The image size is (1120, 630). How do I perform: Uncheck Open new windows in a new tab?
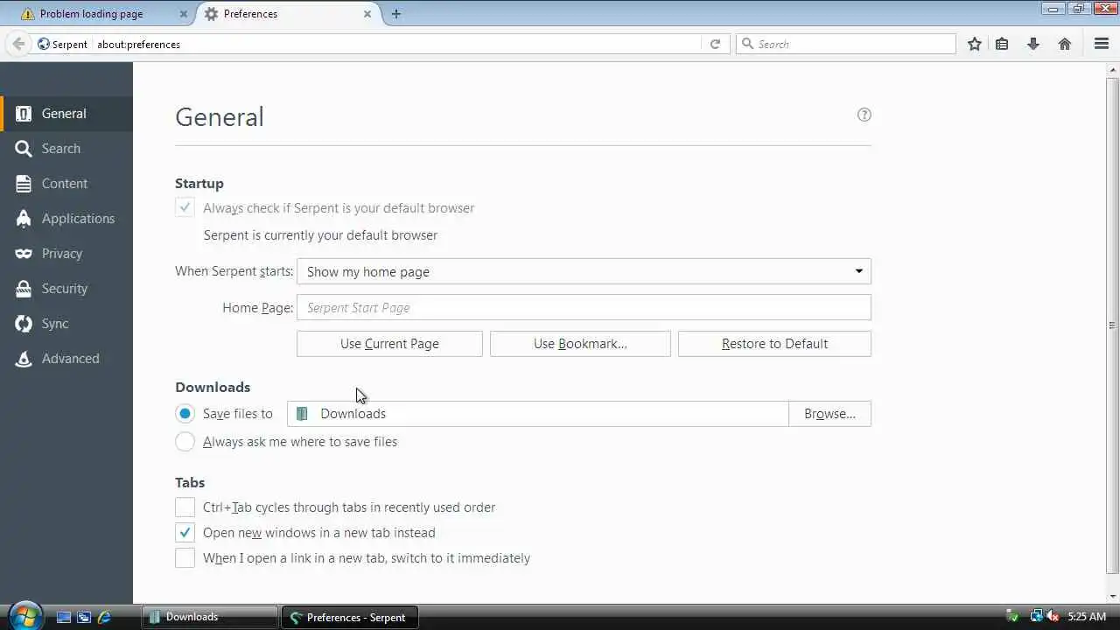click(185, 532)
